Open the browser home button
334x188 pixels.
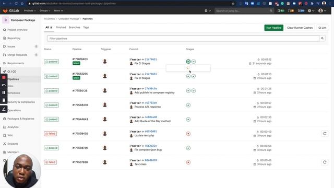pyautogui.click(x=22, y=4)
